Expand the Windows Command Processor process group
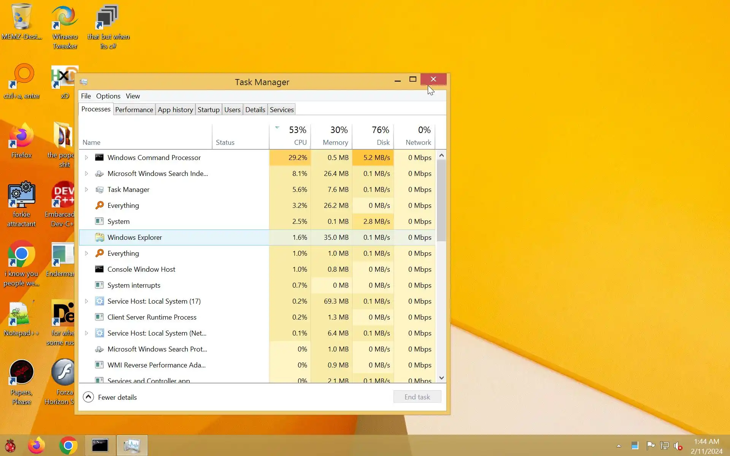The height and width of the screenshot is (456, 730). [x=86, y=157]
